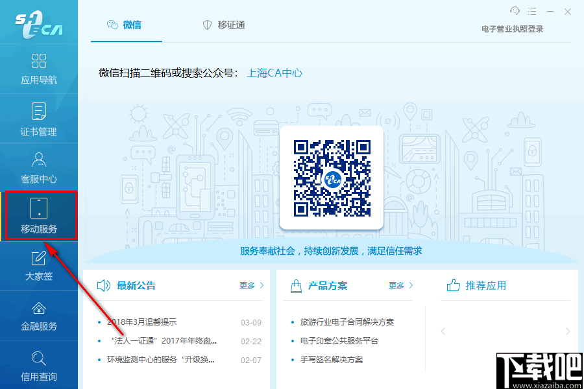Click the 产品方案 heading
Viewport: 584px width, 389px height.
coord(328,286)
